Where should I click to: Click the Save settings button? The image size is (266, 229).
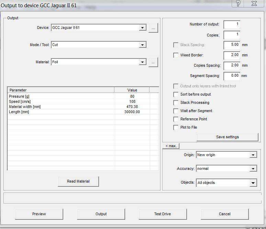[x=227, y=137]
